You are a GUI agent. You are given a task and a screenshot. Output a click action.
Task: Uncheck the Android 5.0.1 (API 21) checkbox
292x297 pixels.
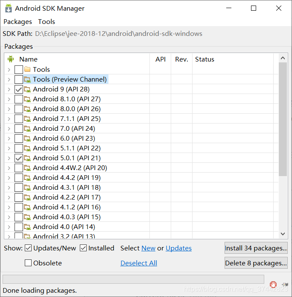(19, 158)
